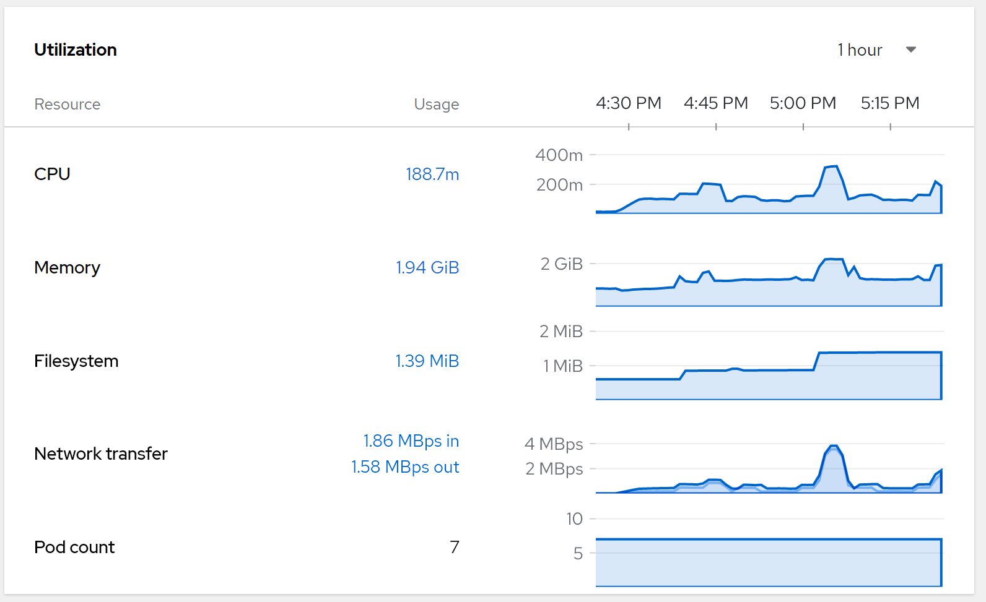Screen dimensions: 986x602
Task: Click the Pod count chart
Action: 768,562
